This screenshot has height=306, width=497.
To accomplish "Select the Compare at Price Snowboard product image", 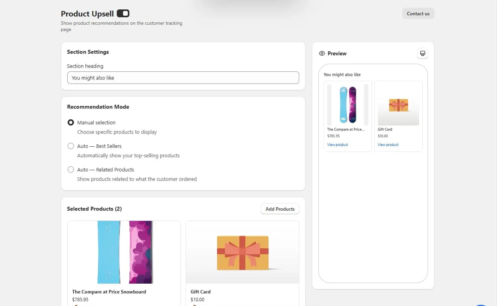I will tap(124, 252).
